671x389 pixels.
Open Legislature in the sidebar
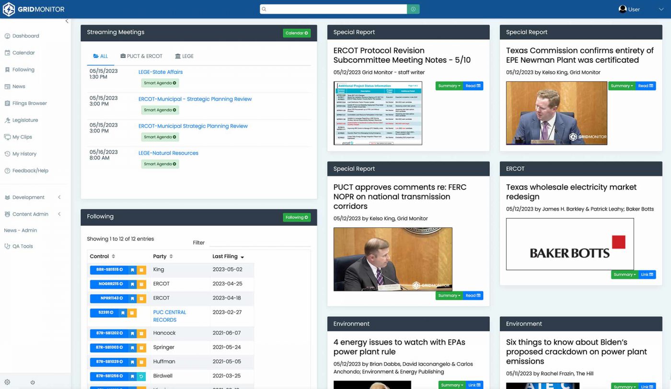tap(25, 120)
